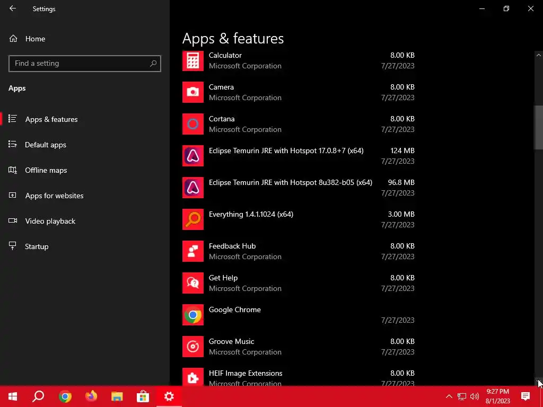543x407 pixels.
Task: Click the 3.00 MB size value
Action: tap(401, 214)
